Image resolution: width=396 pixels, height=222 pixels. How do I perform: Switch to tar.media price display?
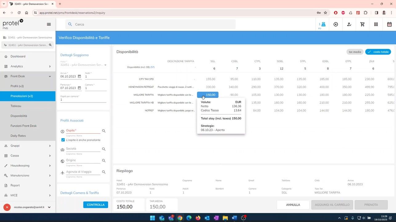[x=355, y=52]
